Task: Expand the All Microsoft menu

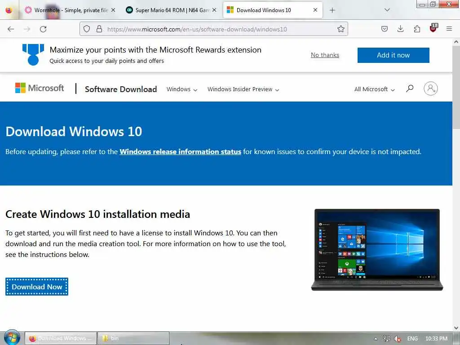Action: click(374, 89)
